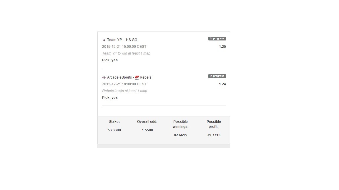This screenshot has height=190, width=339.
Task: Open the Team YP - HS.GG match
Action: pos(122,40)
